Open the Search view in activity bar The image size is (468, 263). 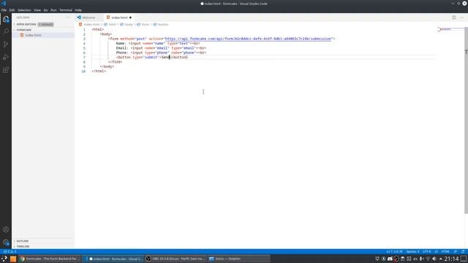[x=6, y=31]
